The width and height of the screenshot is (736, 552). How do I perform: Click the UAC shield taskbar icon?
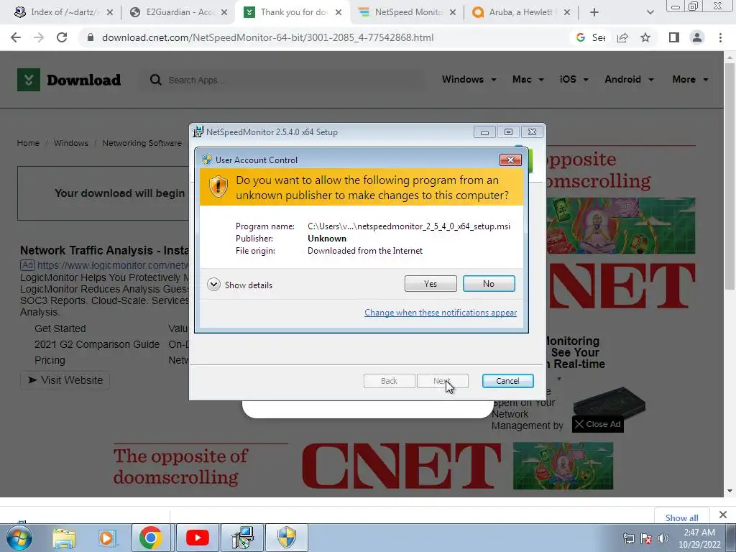287,538
